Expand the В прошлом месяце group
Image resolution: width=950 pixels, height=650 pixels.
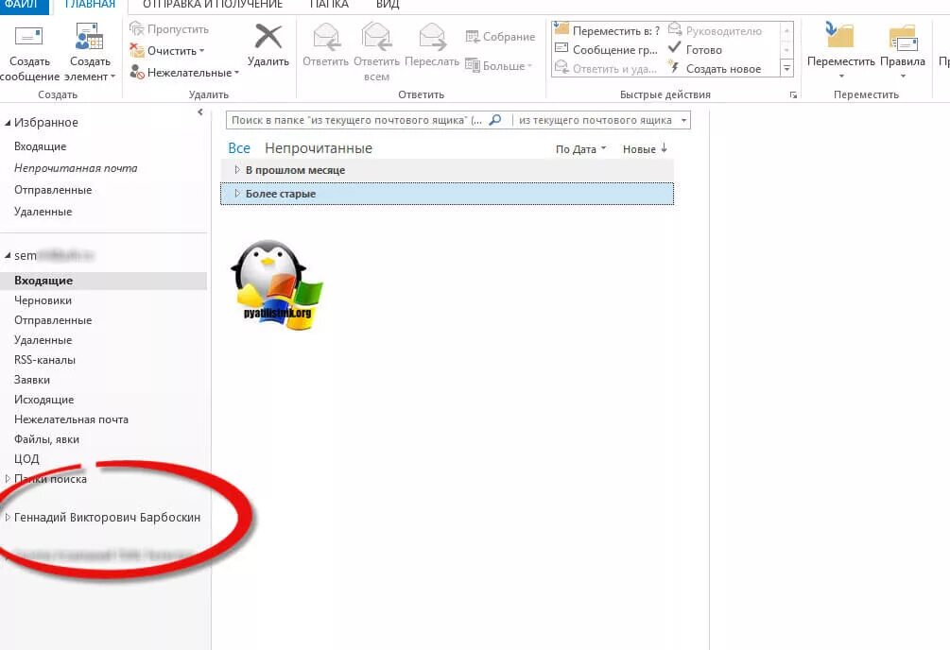[x=237, y=170]
